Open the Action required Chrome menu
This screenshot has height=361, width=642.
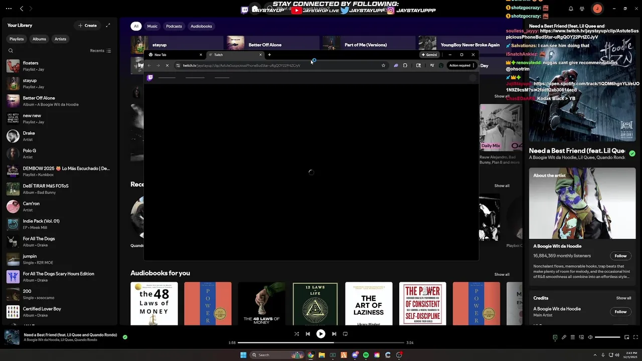point(462,65)
